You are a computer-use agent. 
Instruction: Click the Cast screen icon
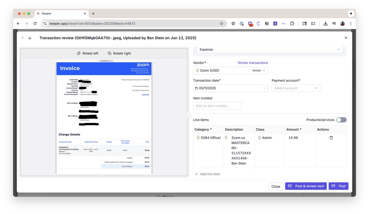coord(313,23)
